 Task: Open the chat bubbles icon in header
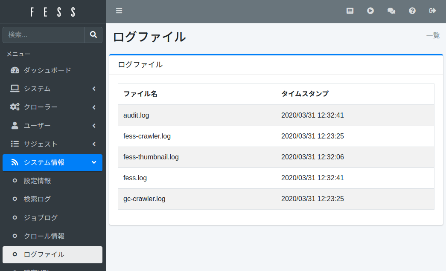pyautogui.click(x=391, y=11)
